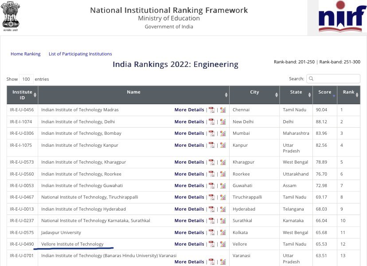Click the NIRF logo
This screenshot has width=367, height=266.
pyautogui.click(x=342, y=17)
